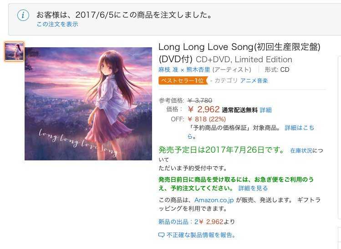Open the 在庫状況 stock status link

pyautogui.click(x=301, y=150)
